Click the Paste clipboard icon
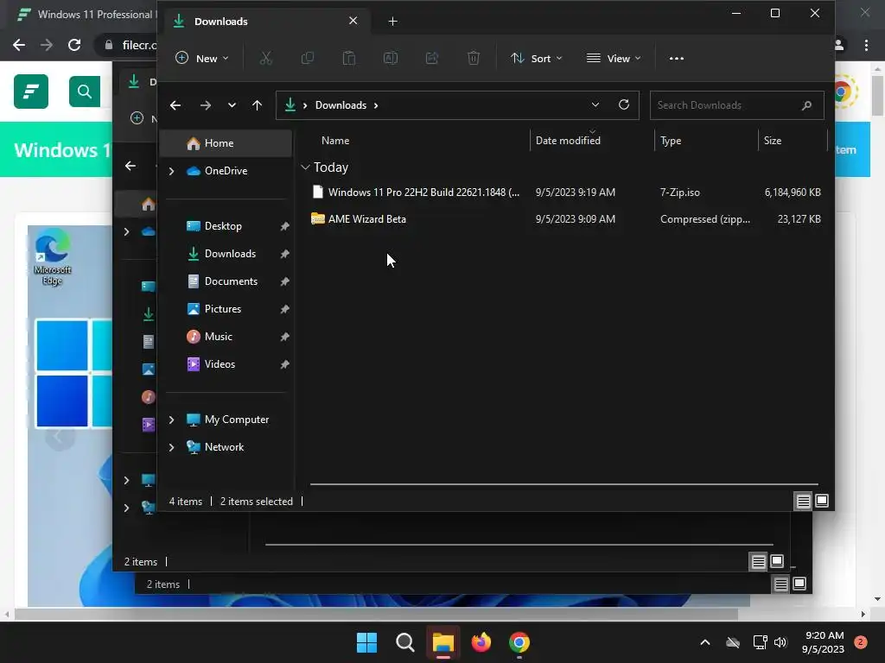 349,58
